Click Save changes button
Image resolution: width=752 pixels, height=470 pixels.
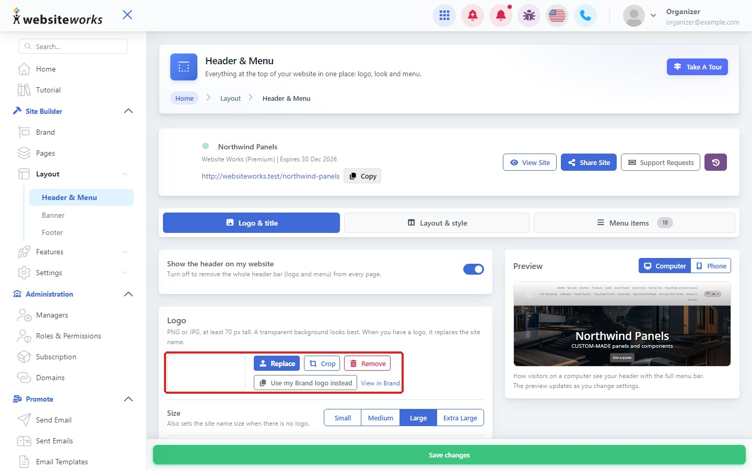(x=449, y=455)
